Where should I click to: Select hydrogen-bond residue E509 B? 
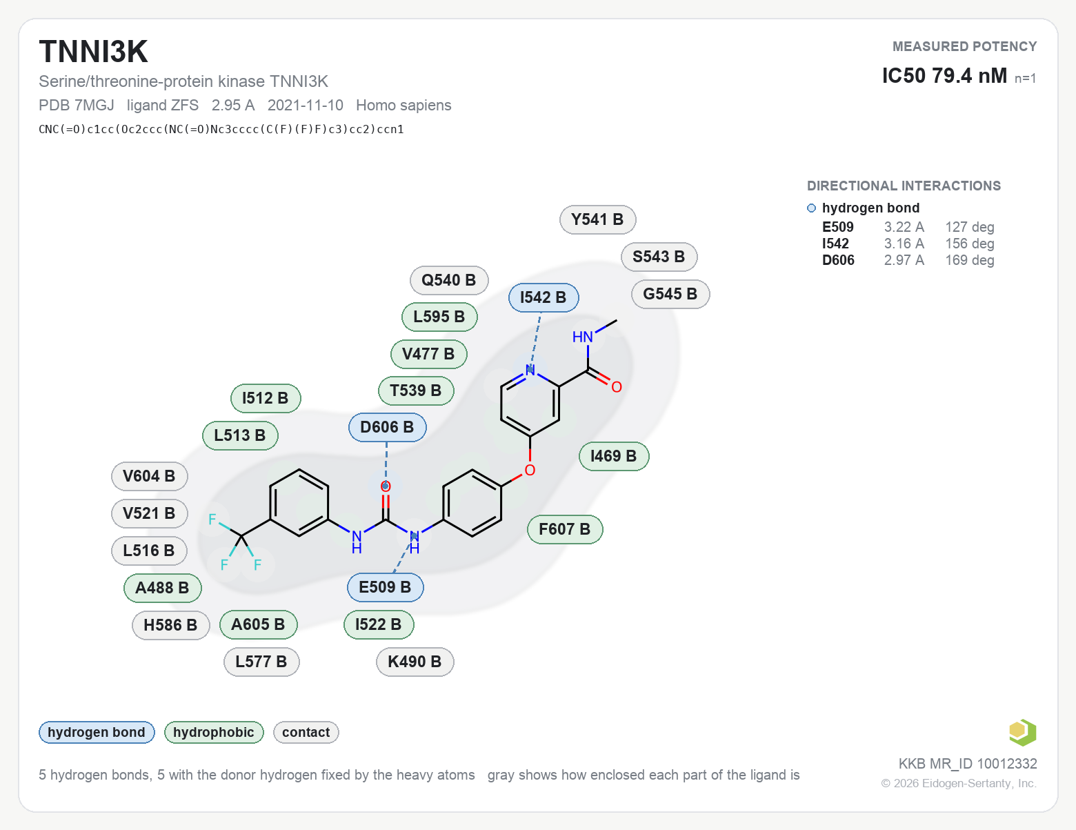click(385, 587)
